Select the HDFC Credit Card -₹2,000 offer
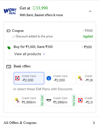Image resolution: width=99 pixels, height=126 pixels. (x=29, y=78)
